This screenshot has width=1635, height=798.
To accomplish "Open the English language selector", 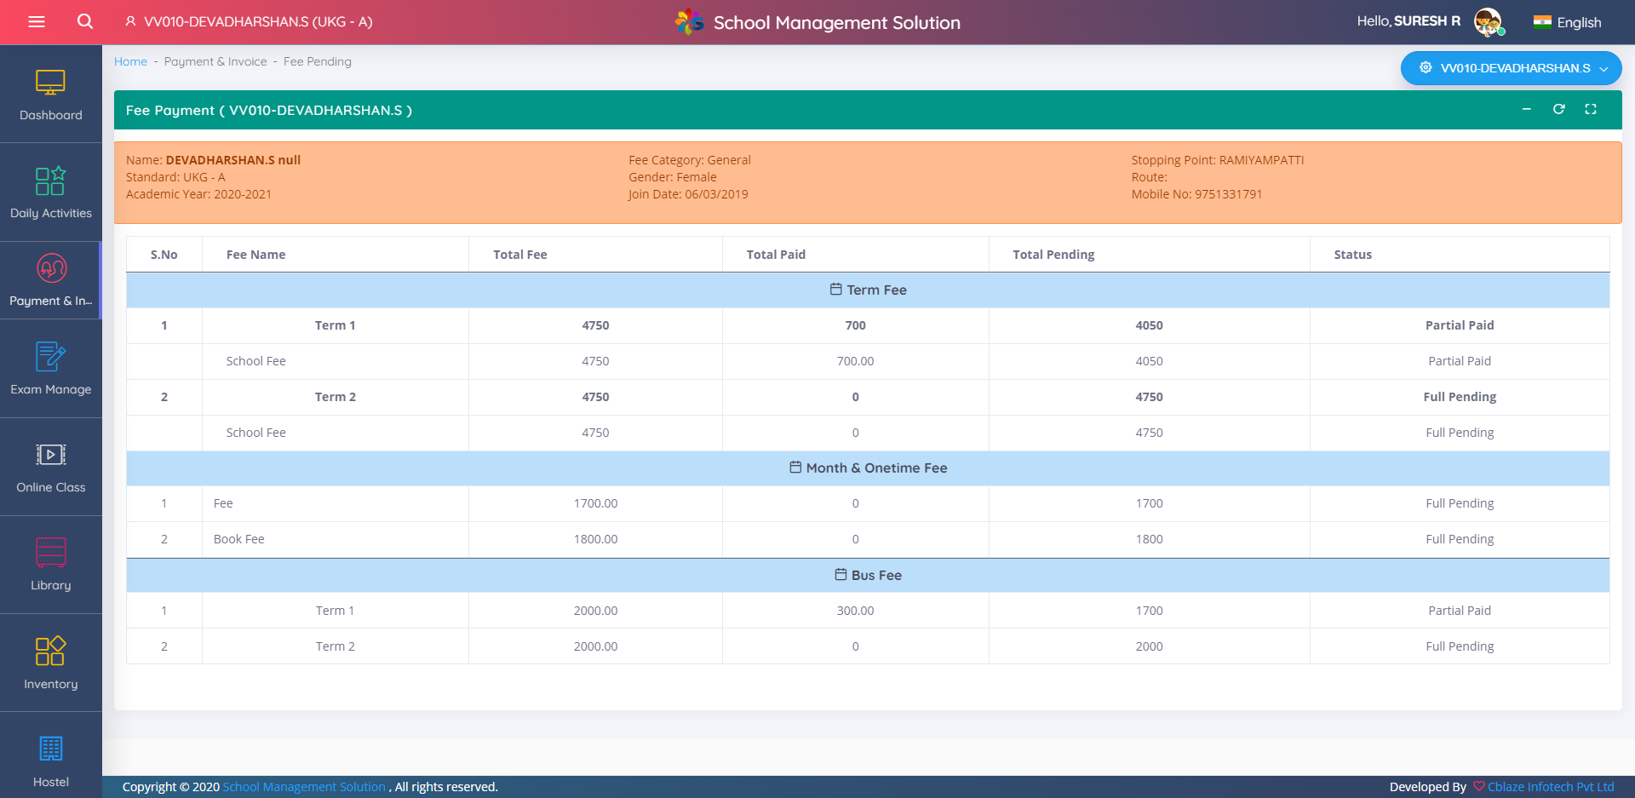I will [1568, 22].
